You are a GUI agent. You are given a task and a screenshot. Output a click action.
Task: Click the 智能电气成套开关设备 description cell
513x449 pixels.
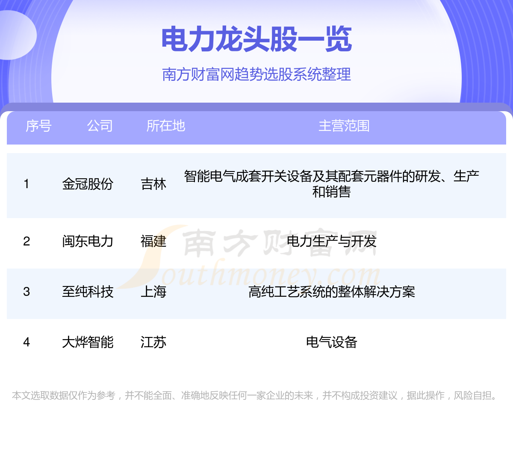pyautogui.click(x=332, y=184)
